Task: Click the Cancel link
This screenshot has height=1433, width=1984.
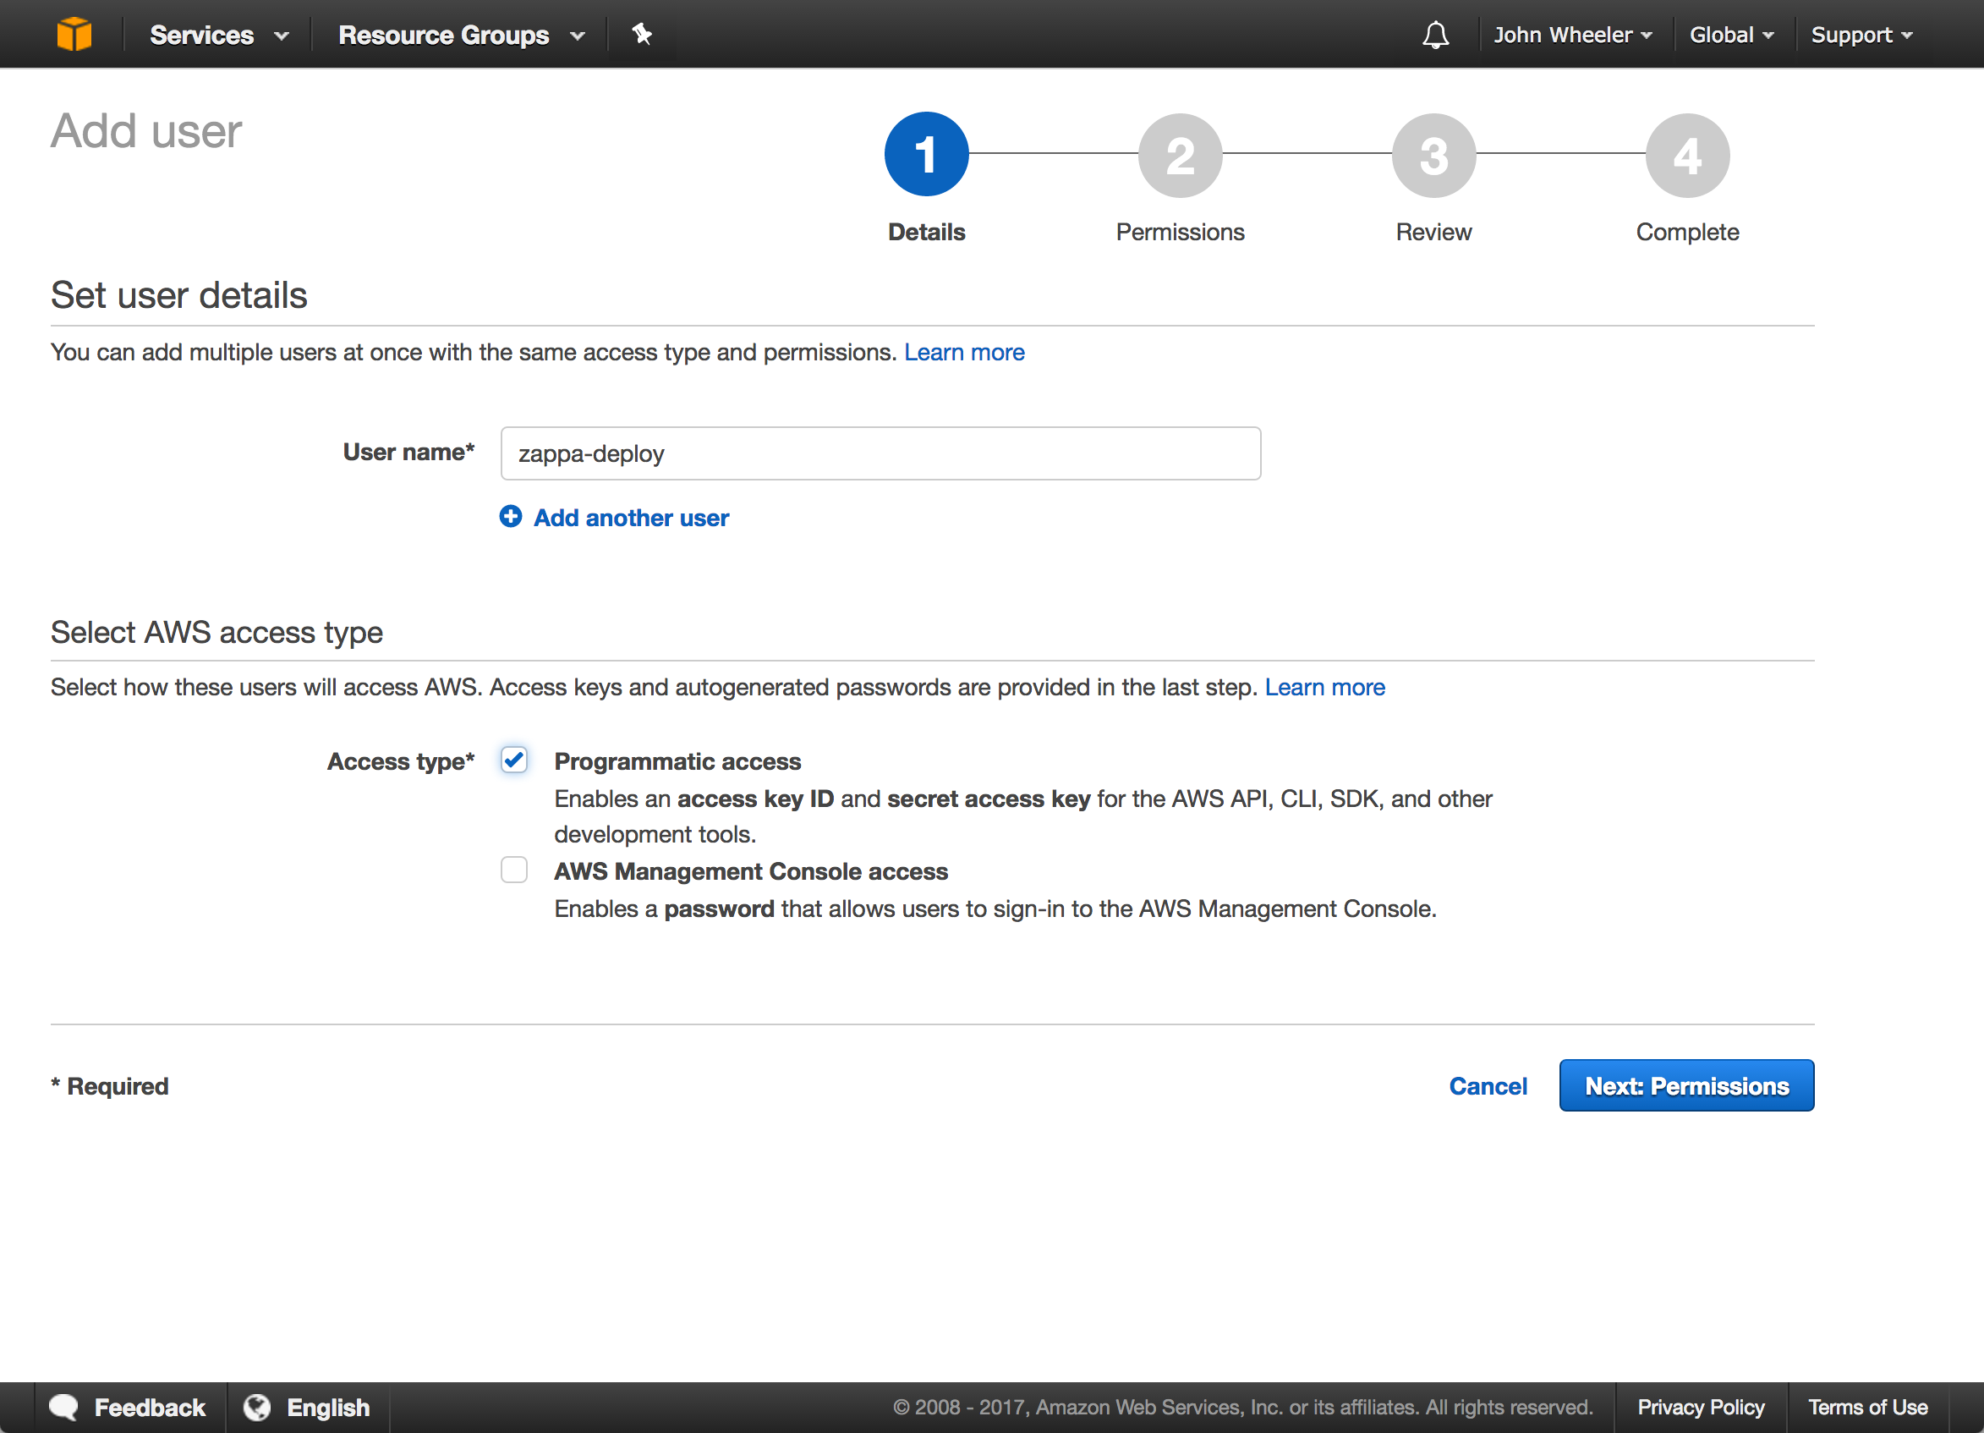Action: coord(1487,1085)
